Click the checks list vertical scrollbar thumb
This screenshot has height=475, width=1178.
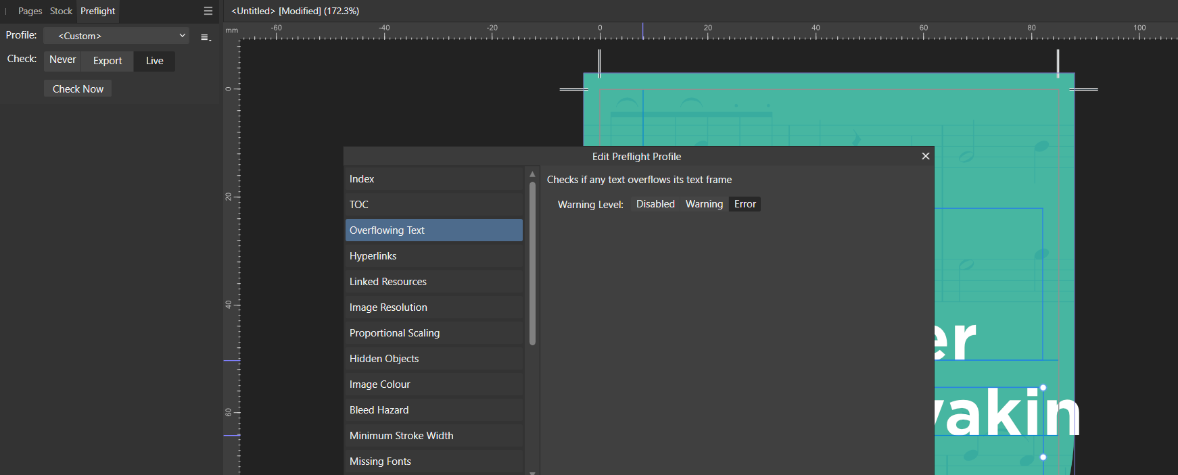532,264
